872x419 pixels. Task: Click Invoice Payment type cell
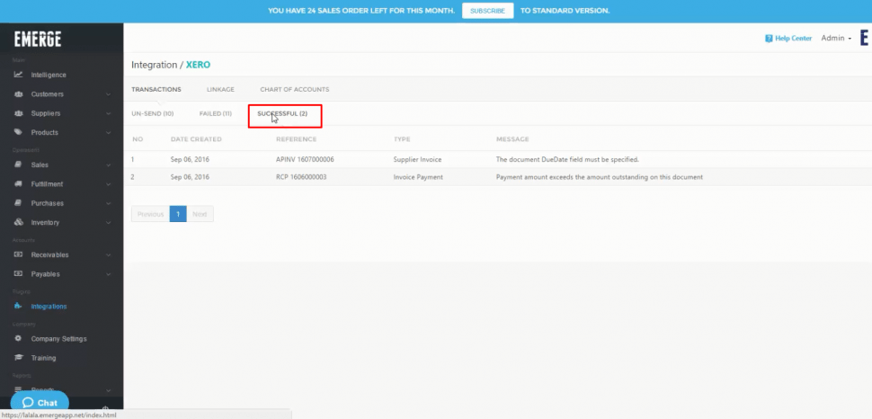418,177
